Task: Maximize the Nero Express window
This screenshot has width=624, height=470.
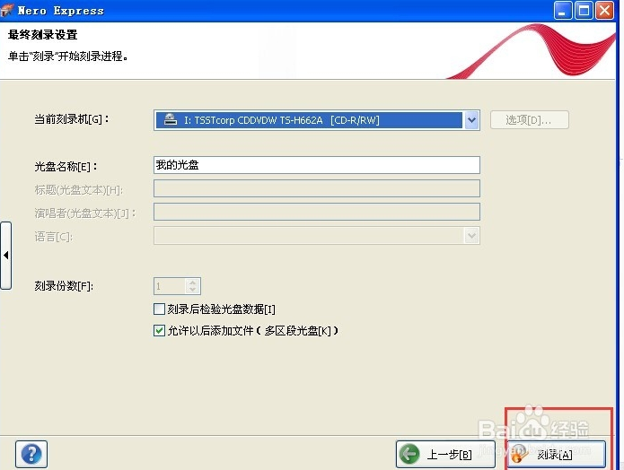Action: (584, 11)
